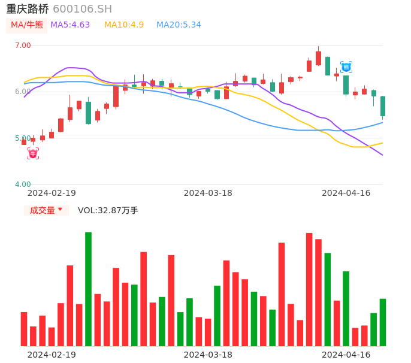Image resolution: width=411 pixels, height=363 pixels.
Task: Click 2024-04-16 date on price chart axis
Action: [x=346, y=193]
